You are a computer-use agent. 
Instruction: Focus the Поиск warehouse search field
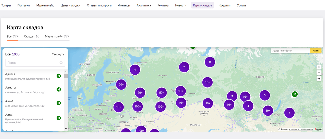tap(35, 63)
